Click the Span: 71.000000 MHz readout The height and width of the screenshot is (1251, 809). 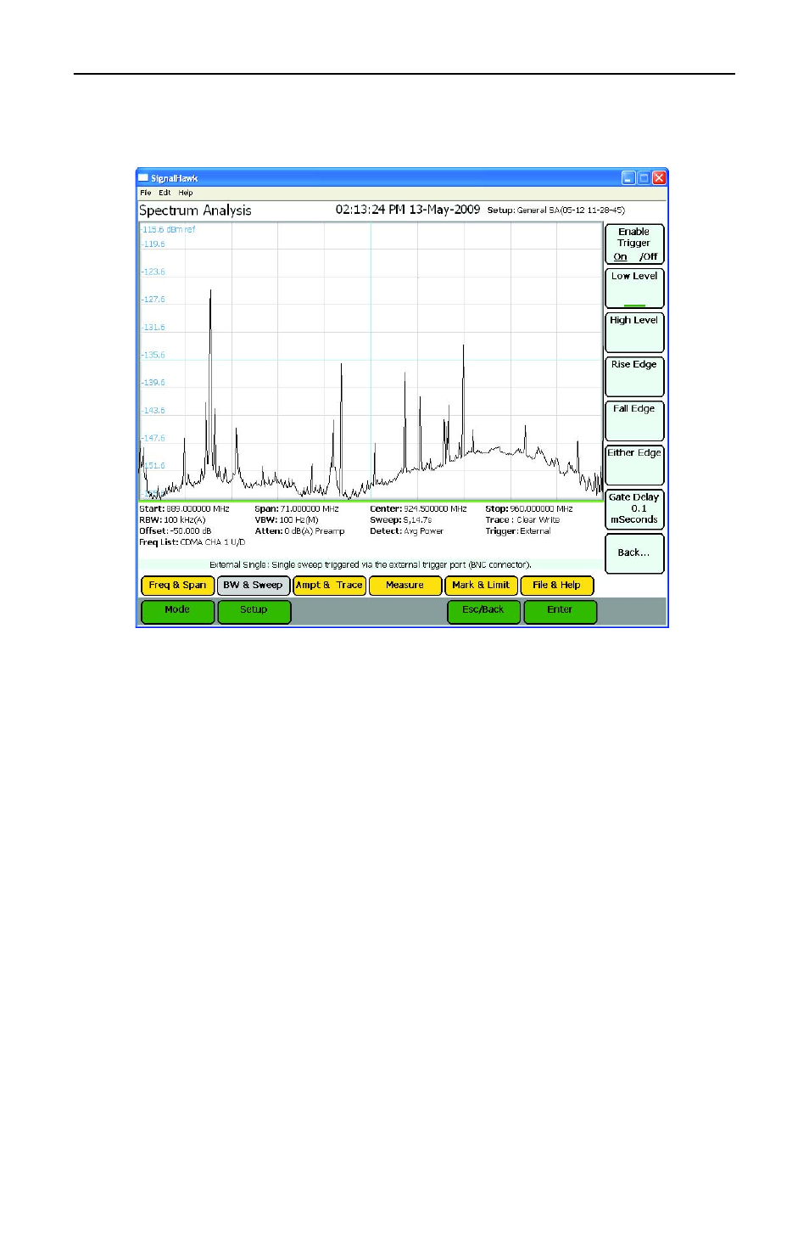(297, 509)
